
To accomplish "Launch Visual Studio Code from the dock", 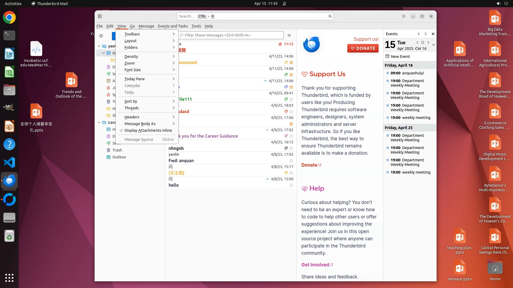I will (x=9, y=162).
